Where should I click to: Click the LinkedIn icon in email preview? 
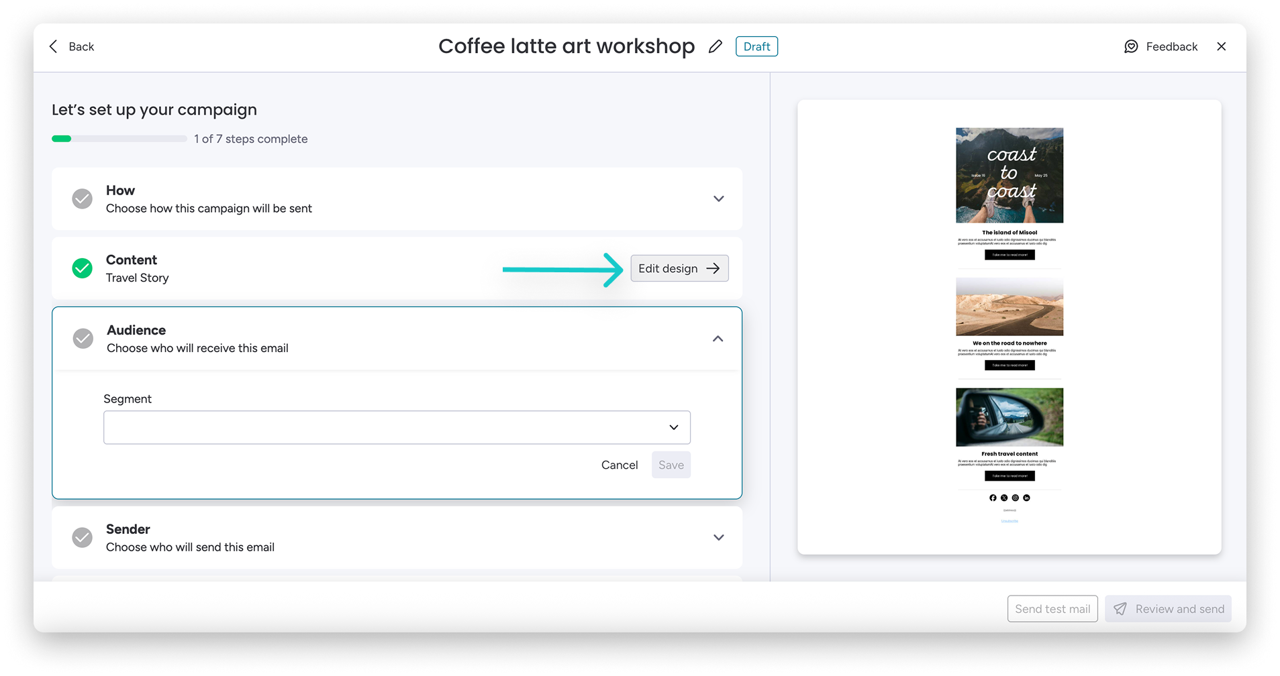point(1026,498)
